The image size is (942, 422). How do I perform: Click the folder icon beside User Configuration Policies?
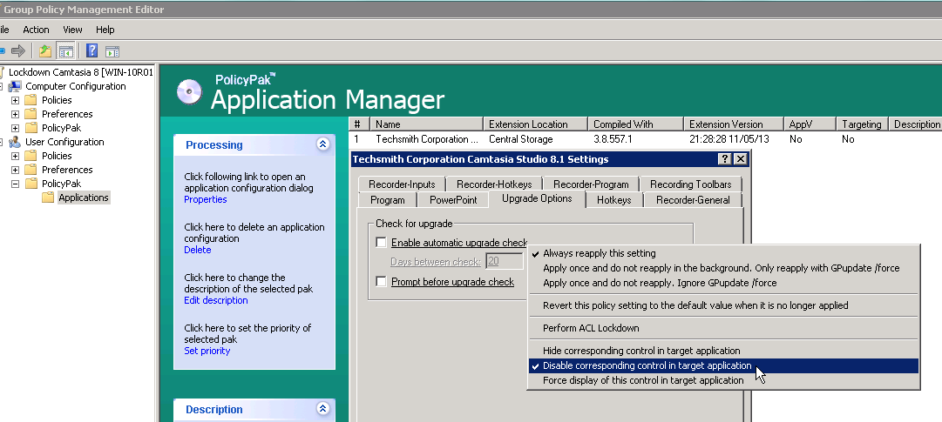pyautogui.click(x=30, y=156)
